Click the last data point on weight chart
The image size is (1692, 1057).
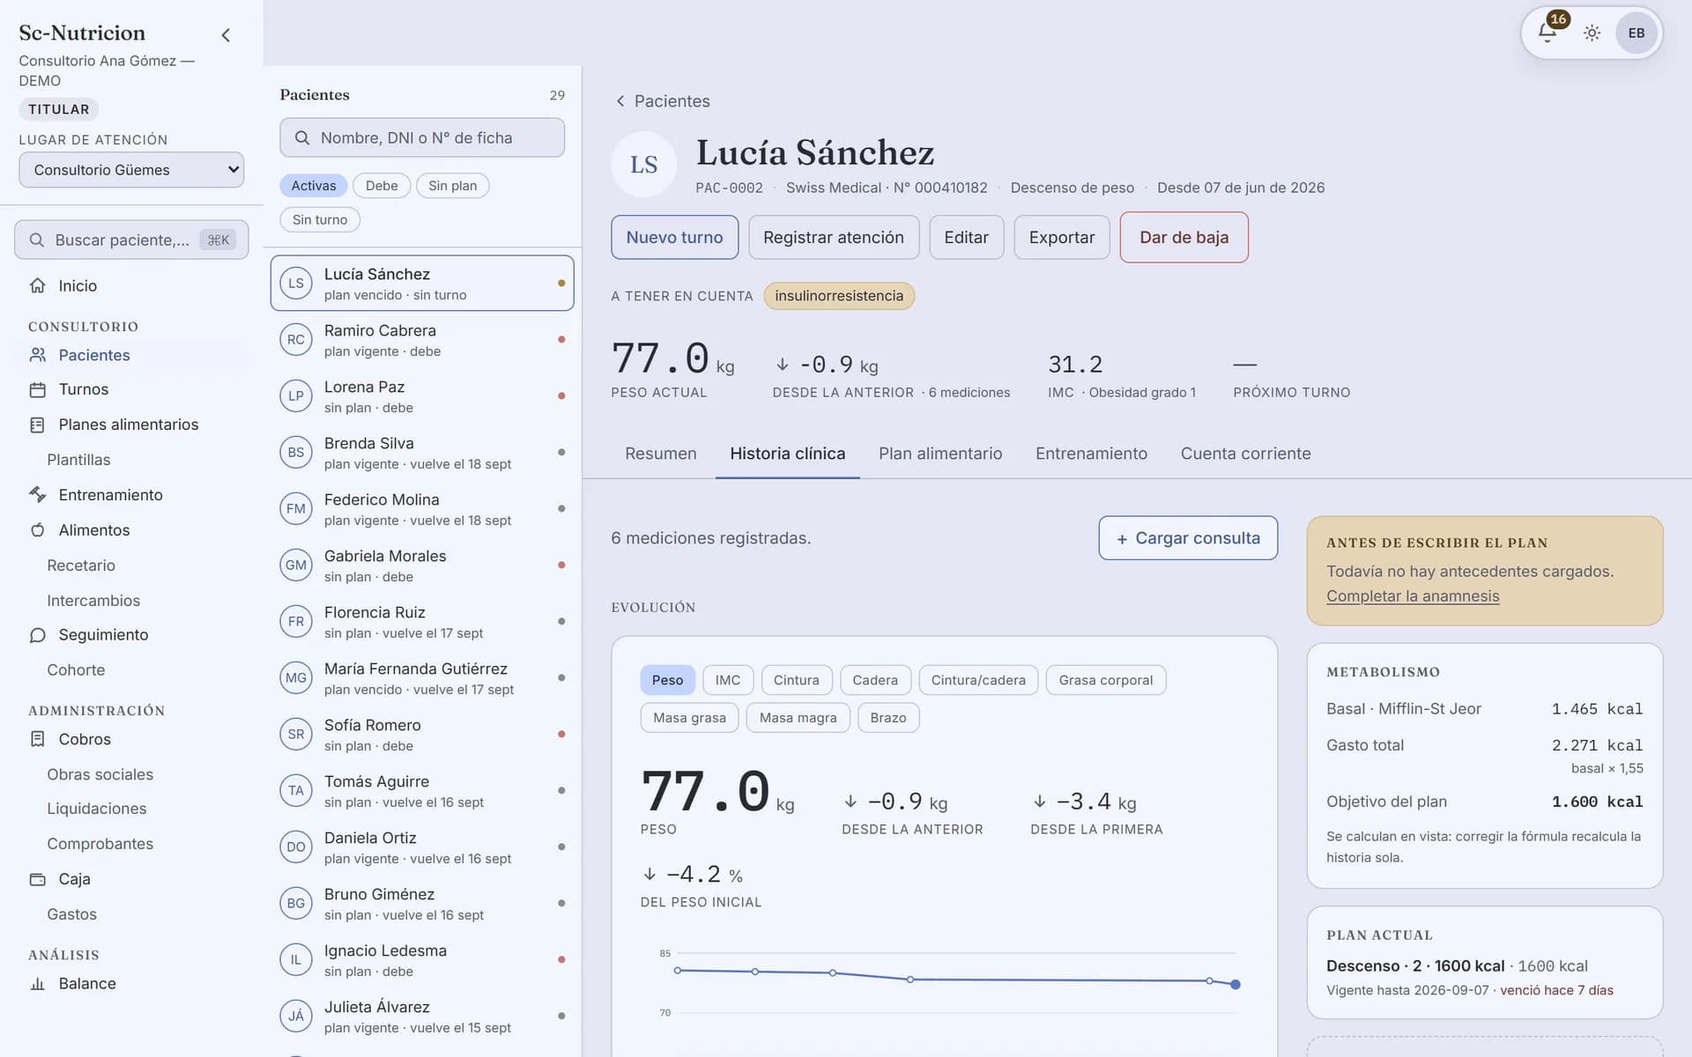click(1236, 985)
